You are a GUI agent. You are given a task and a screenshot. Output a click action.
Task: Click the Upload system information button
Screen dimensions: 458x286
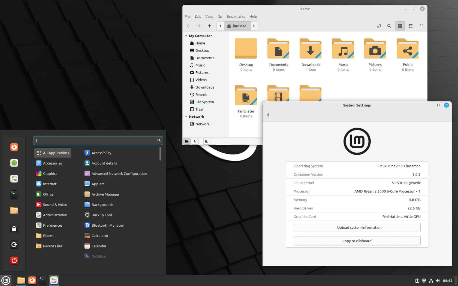tap(357, 227)
